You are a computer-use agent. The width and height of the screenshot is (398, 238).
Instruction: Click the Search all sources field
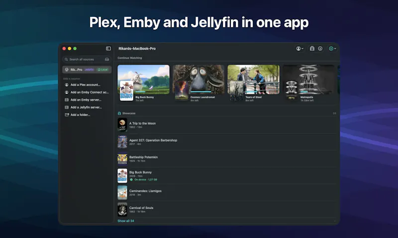click(x=87, y=59)
